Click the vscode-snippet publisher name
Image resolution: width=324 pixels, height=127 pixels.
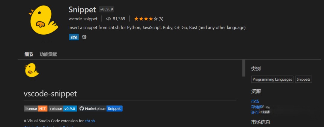tap(83, 19)
